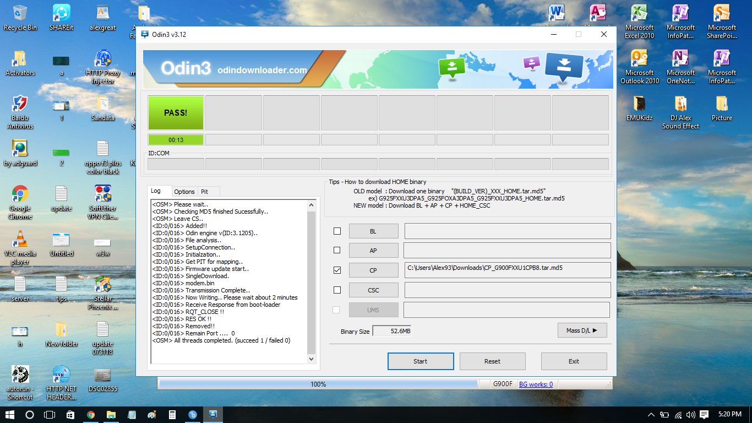Switch to the Pit tab
Viewport: 752px width, 423px height.
pyautogui.click(x=204, y=192)
